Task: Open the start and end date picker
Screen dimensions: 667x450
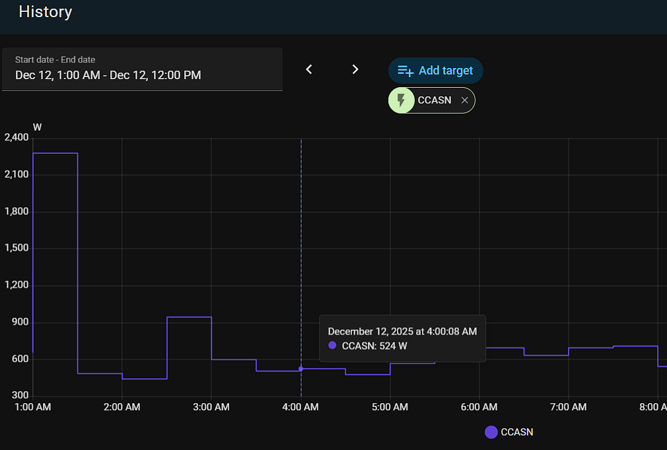Action: click(142, 69)
